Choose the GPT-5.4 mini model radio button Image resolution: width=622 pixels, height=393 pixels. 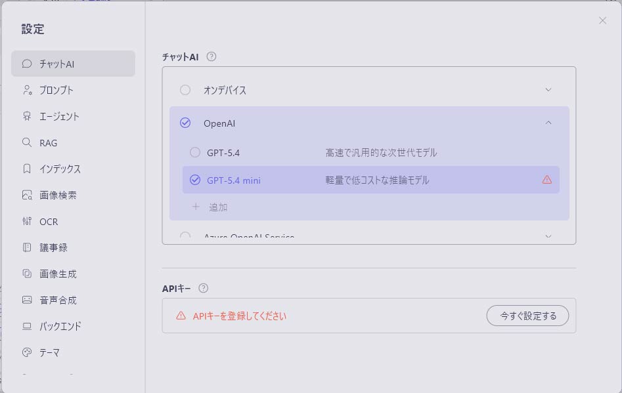(195, 180)
